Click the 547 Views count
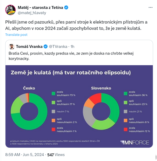The height and width of the screenshot is (161, 157). pyautogui.click(x=56, y=155)
